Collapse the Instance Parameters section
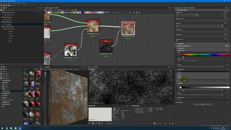Viewport: 231px width, 130px height. pos(176,46)
